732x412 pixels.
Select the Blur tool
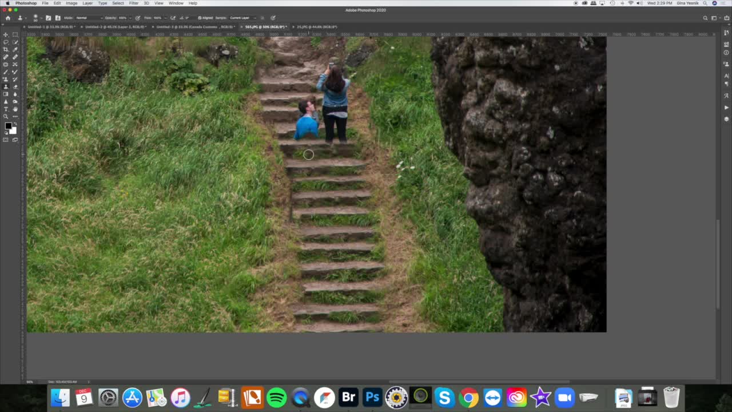pyautogui.click(x=15, y=94)
